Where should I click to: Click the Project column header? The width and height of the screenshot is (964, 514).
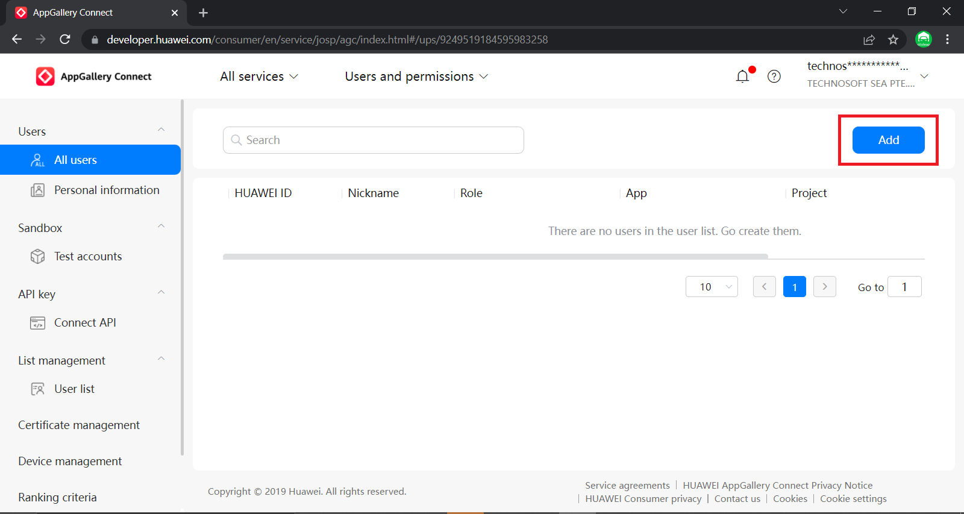pos(809,193)
